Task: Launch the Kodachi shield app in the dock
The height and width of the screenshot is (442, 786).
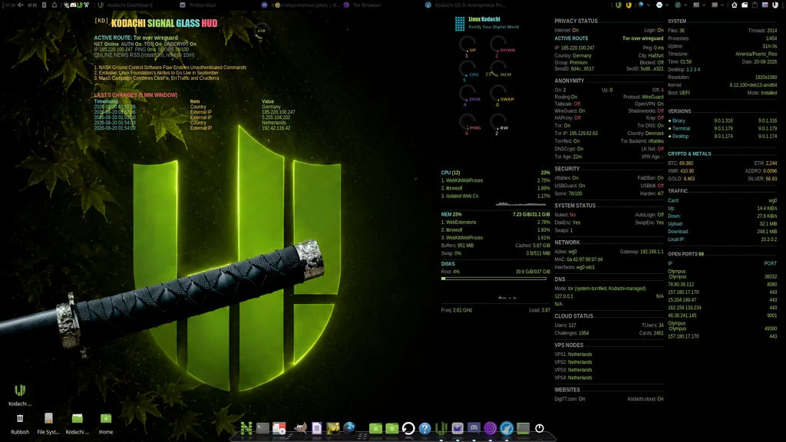Action: coord(441,428)
